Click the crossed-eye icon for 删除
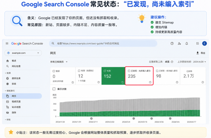 click(7, 113)
